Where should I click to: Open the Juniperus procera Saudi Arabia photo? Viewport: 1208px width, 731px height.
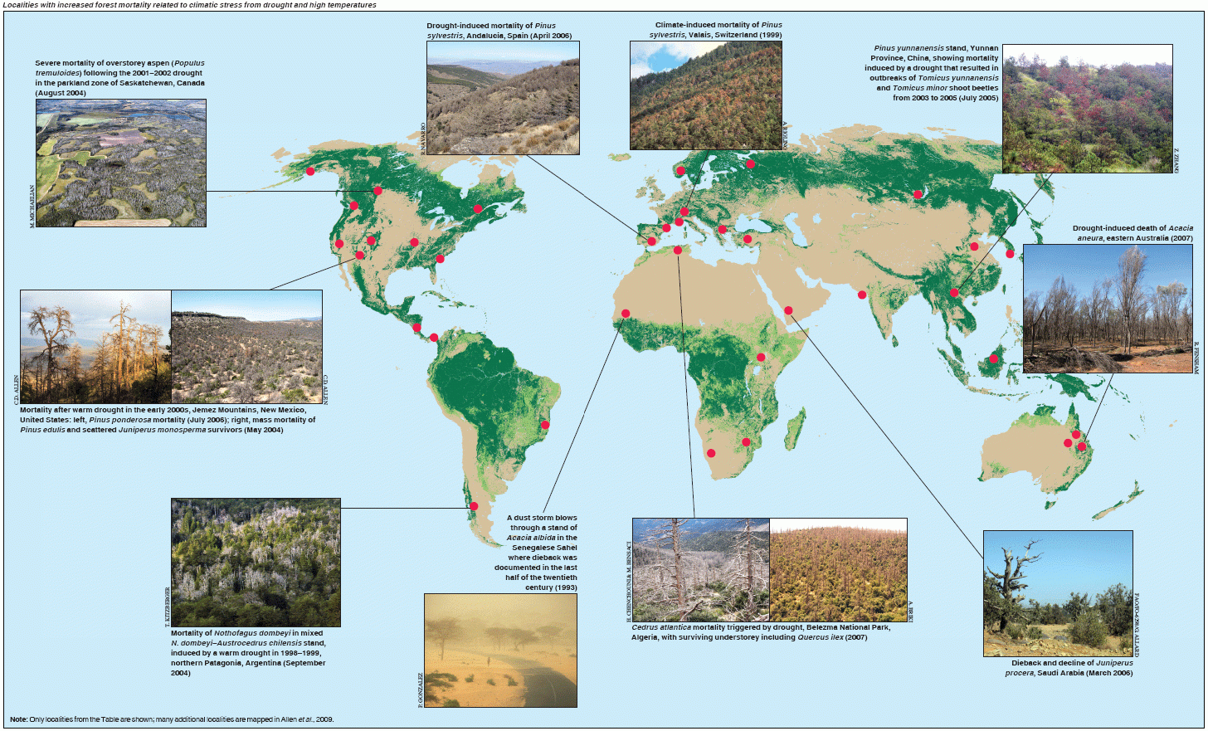[1058, 594]
